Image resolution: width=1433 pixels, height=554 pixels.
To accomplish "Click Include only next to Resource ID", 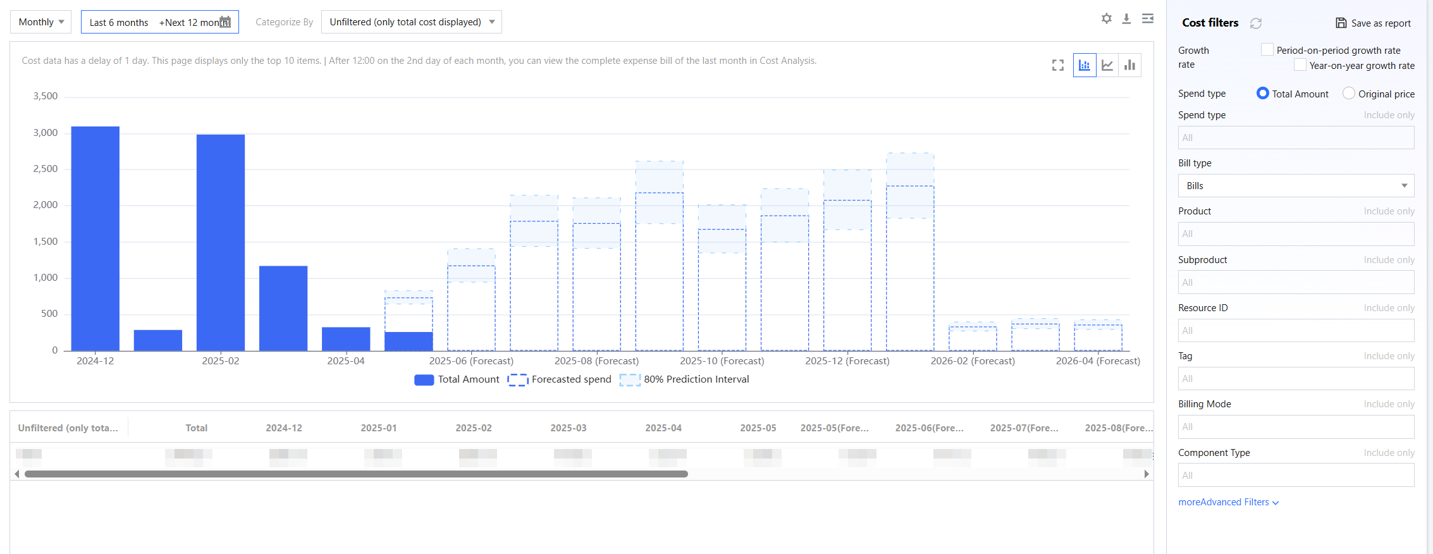I will point(1389,308).
